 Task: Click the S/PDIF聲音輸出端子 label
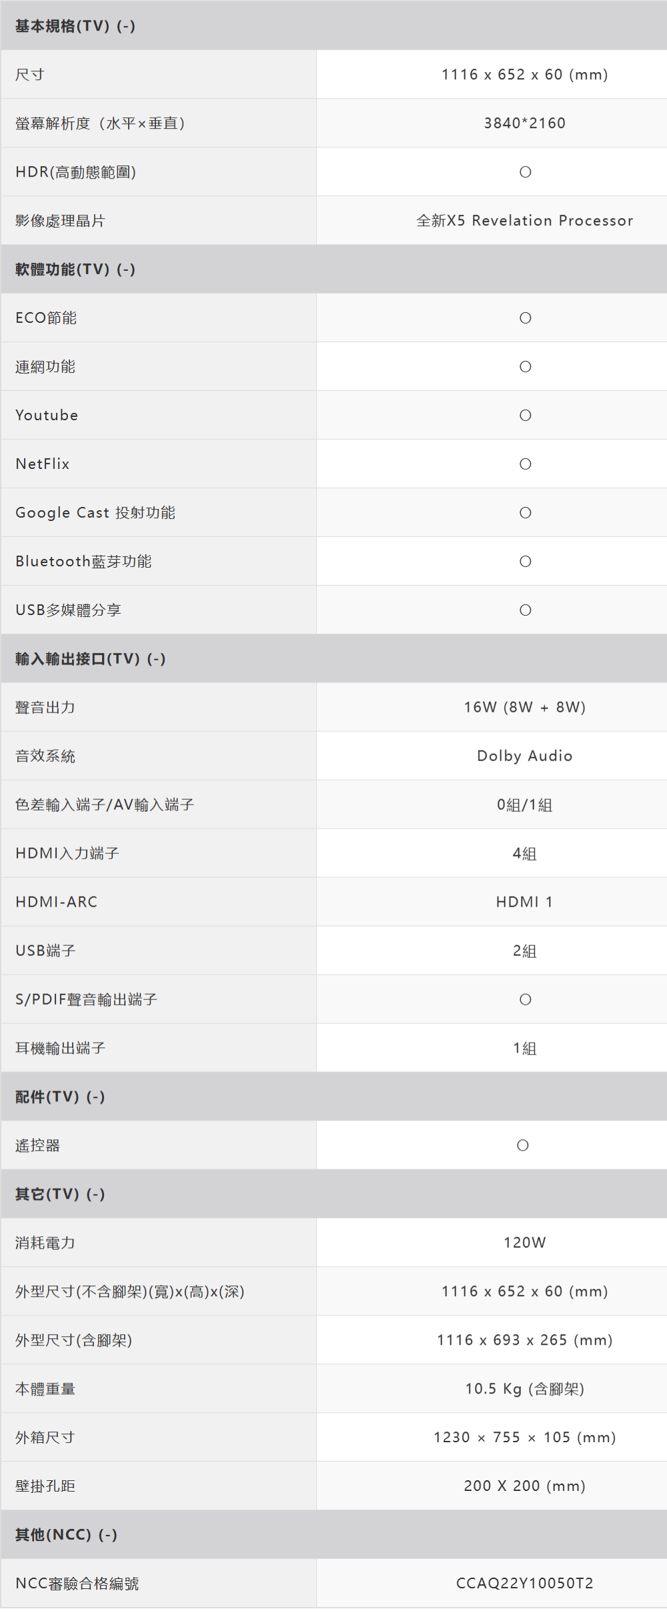[87, 1000]
